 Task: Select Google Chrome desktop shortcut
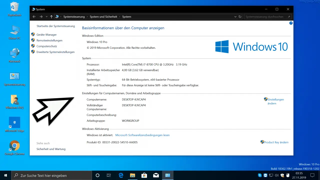14,147
